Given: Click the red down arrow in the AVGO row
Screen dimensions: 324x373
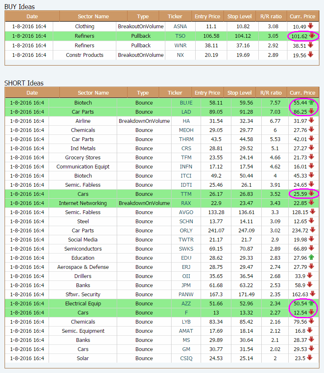Looking at the screenshot, I should pos(312,212).
